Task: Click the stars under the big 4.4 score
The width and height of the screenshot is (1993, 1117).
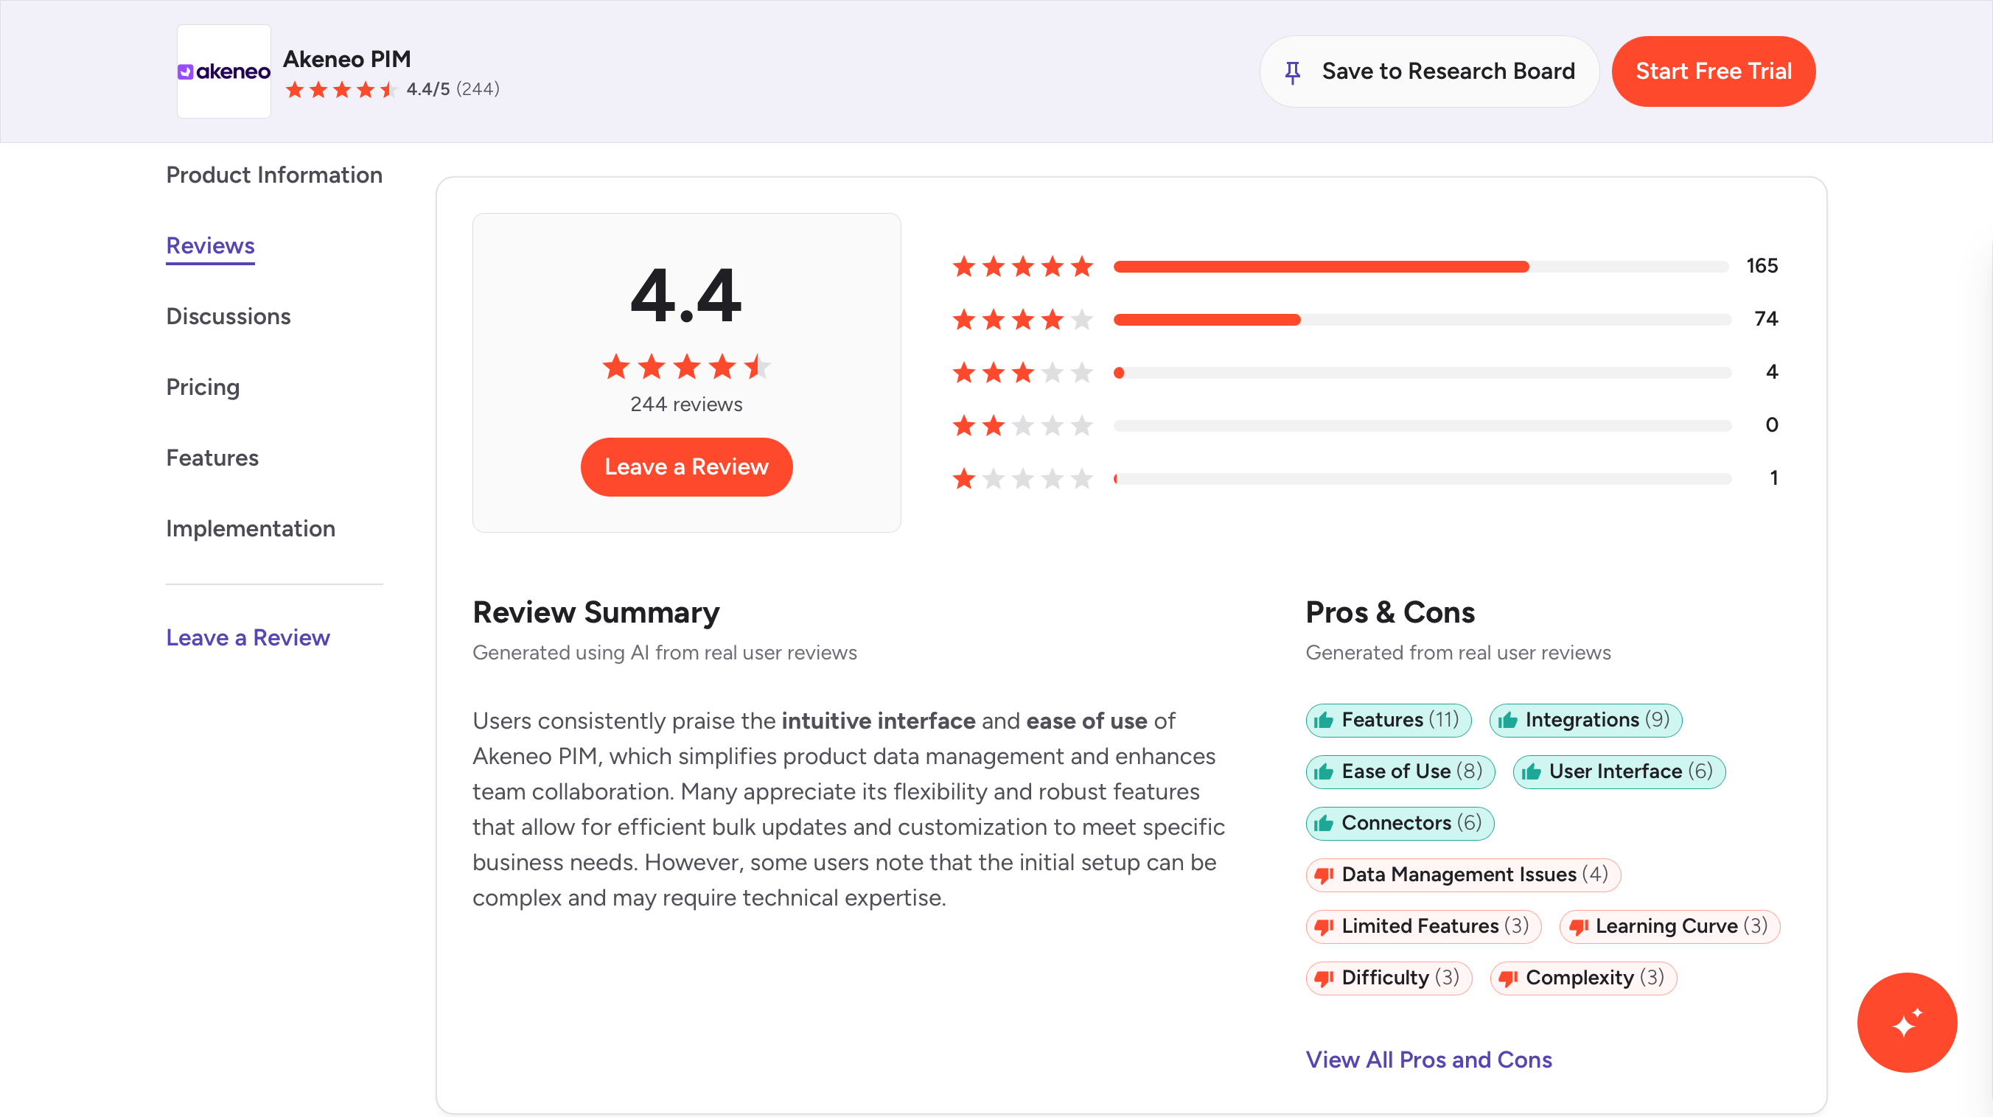Action: coord(686,367)
